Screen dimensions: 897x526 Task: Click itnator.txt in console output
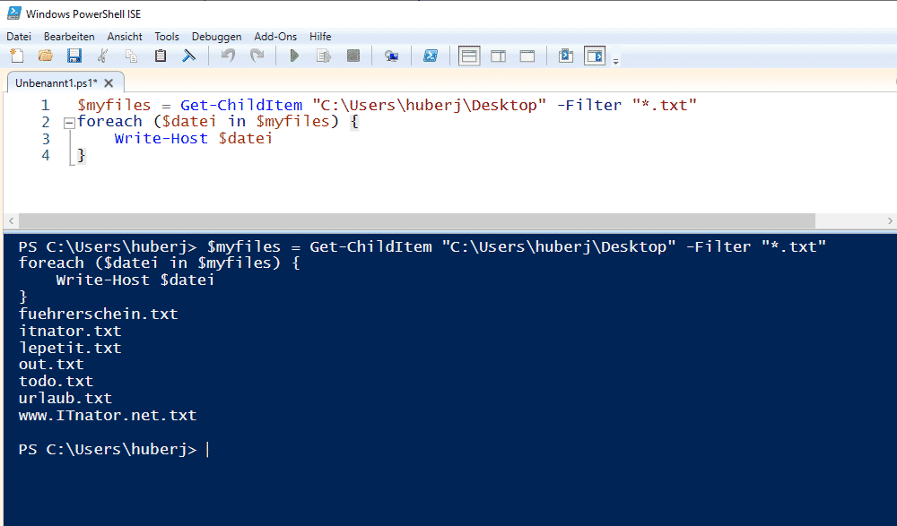click(70, 331)
